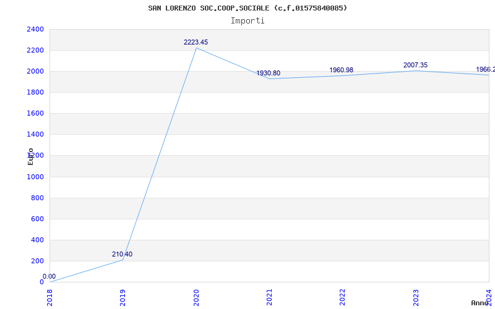The height and width of the screenshot is (309, 495).
Task: Select the 210.40 data point label
Action: 122,254
